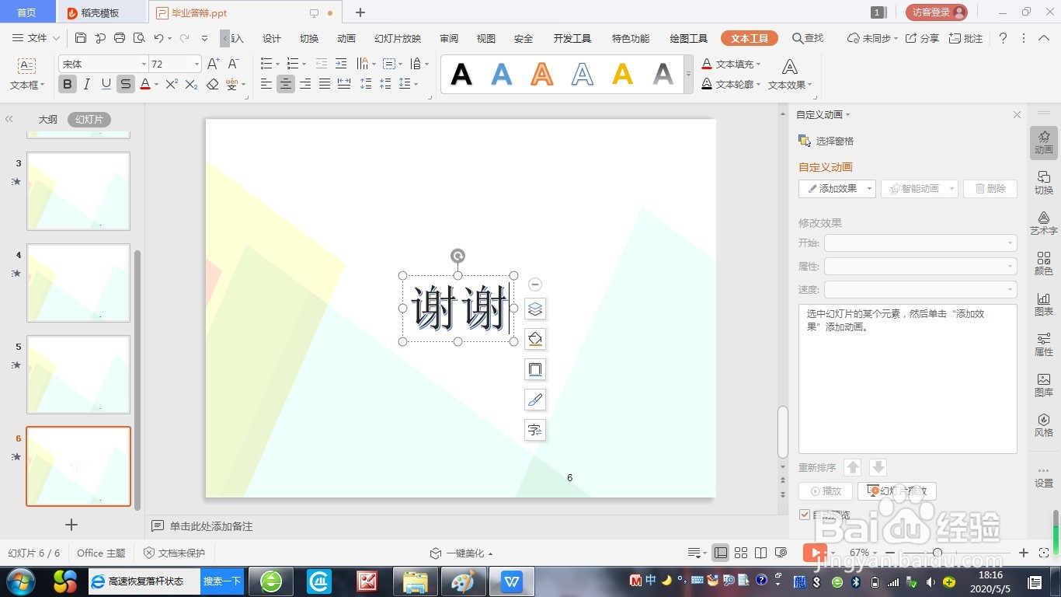This screenshot has height=597, width=1061.
Task: Save the document using the save icon
Action: [x=81, y=38]
